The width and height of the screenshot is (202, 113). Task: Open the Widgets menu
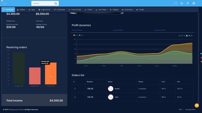[x=114, y=10]
